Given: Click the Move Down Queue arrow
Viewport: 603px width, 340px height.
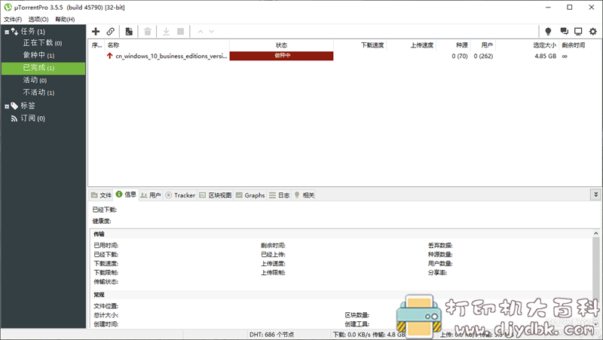Looking at the screenshot, I should tap(212, 32).
